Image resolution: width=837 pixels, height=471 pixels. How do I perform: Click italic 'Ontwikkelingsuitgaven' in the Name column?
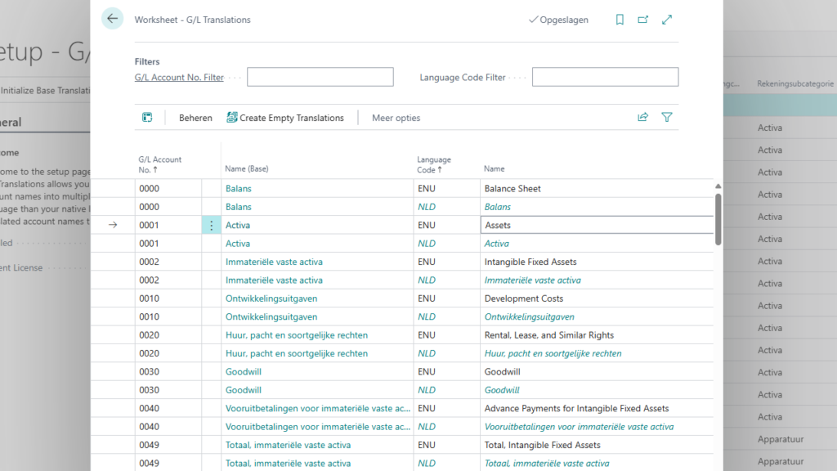pyautogui.click(x=530, y=316)
